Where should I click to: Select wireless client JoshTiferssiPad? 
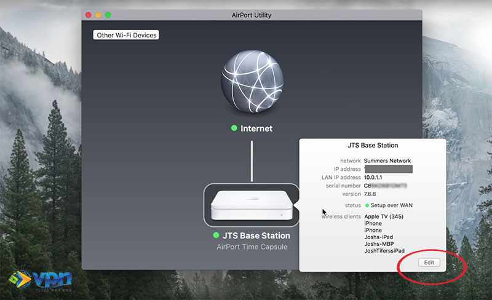click(x=384, y=251)
